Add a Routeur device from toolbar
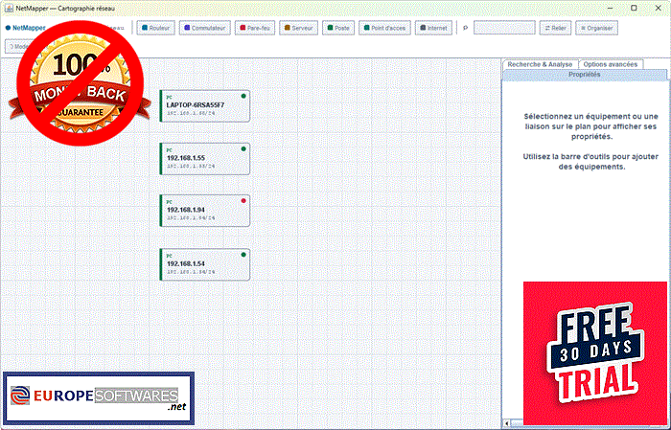The height and width of the screenshot is (430, 671). (x=155, y=28)
